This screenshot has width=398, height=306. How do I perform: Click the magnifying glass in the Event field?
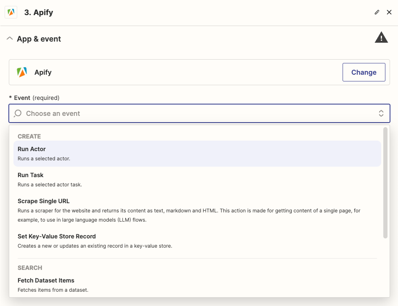[x=17, y=113]
